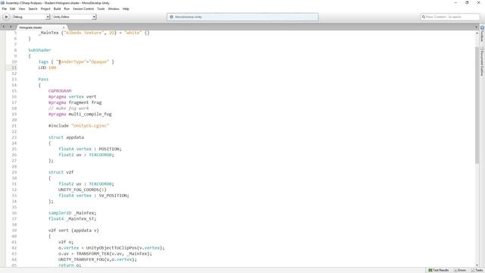
Task: Click 'v2f vert (appdata v)' function header
Action: tap(74, 231)
